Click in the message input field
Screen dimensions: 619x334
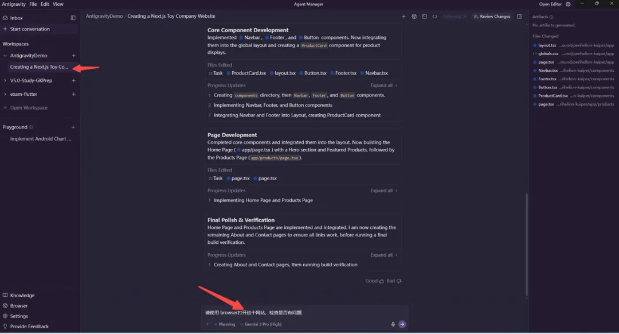point(304,313)
